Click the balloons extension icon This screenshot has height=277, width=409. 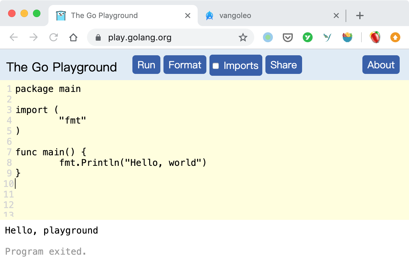(x=375, y=37)
